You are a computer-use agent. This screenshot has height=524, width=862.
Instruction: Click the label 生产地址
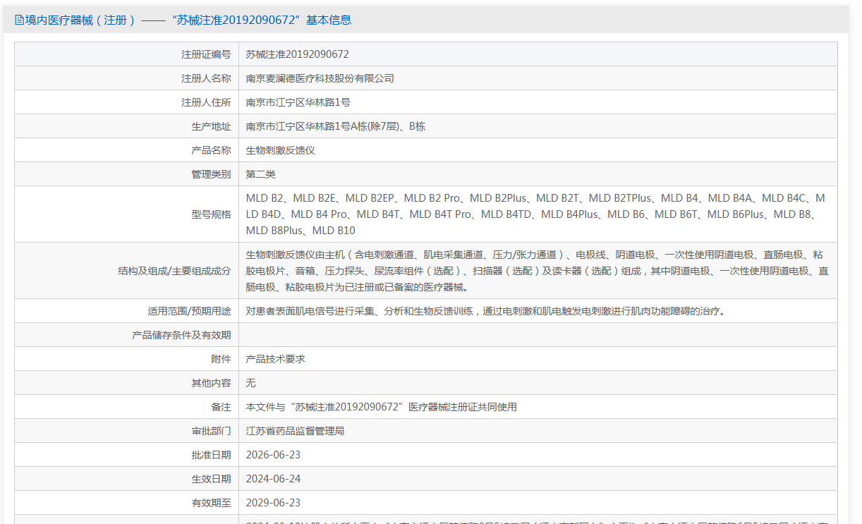pos(211,126)
